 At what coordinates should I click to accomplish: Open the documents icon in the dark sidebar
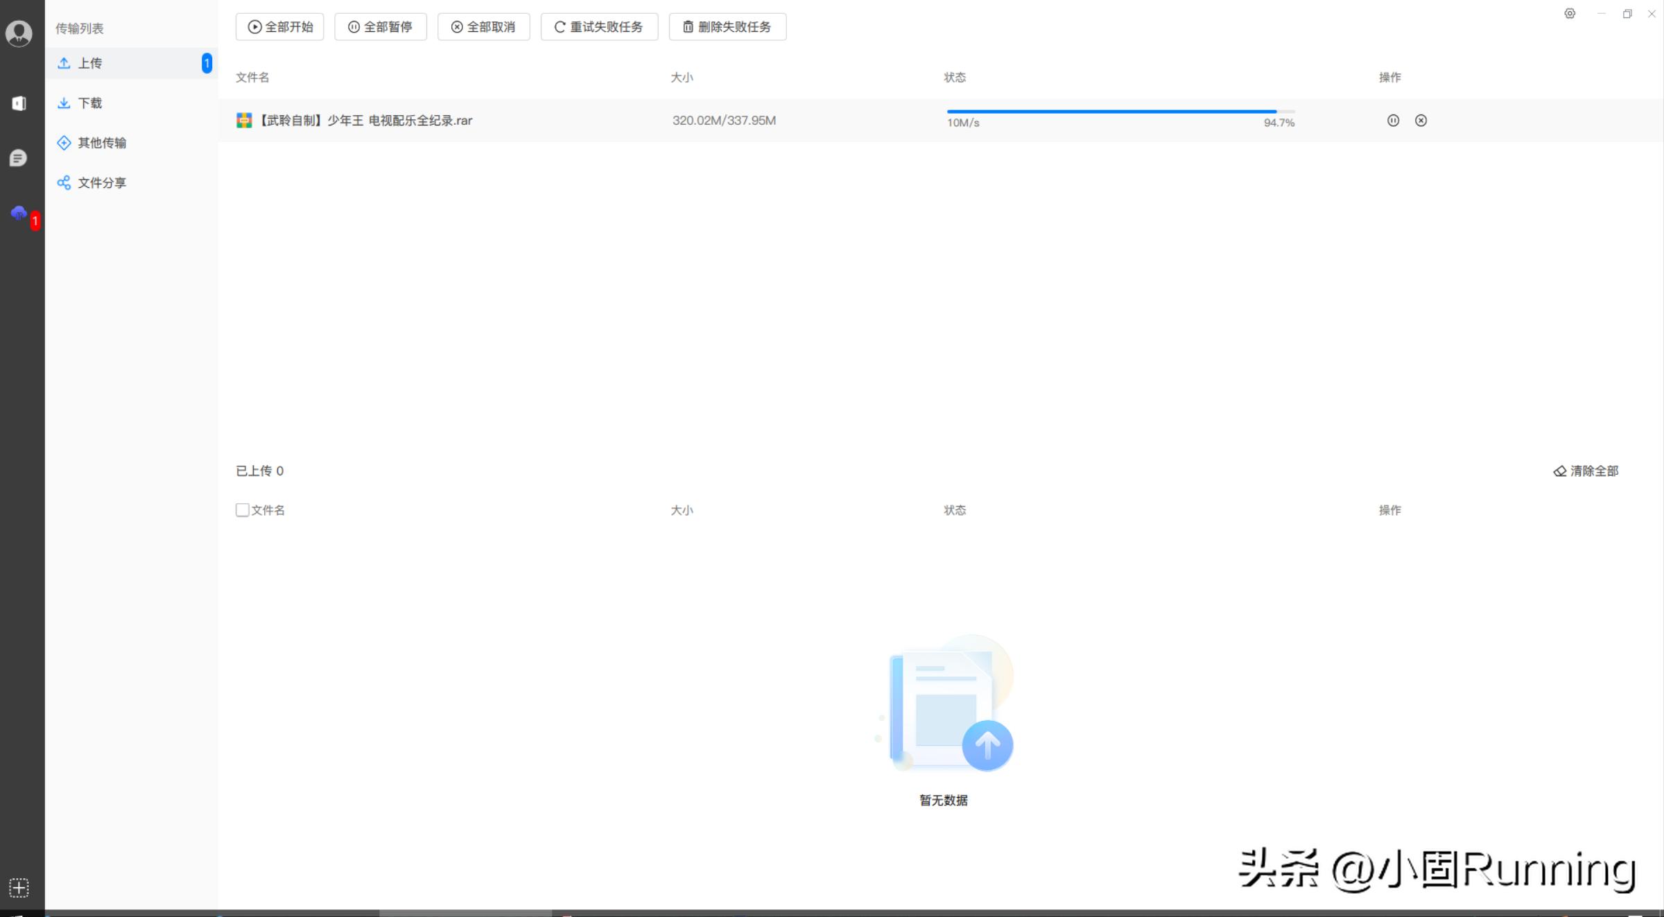click(19, 103)
